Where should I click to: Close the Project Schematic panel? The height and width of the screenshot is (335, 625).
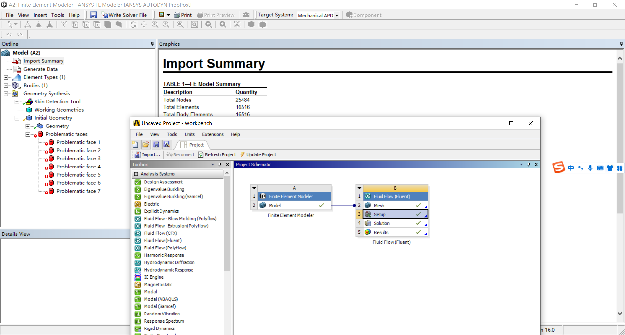pyautogui.click(x=536, y=165)
